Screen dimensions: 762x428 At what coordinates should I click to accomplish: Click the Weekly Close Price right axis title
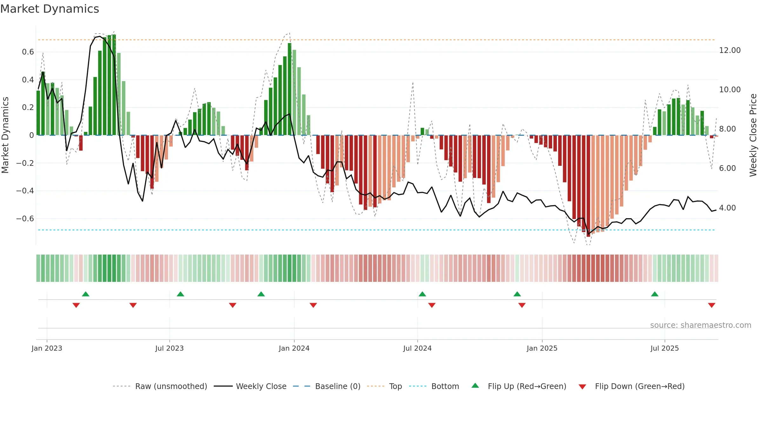pyautogui.click(x=753, y=135)
